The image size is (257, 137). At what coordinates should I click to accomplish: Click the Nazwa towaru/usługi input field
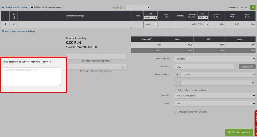point(75,24)
